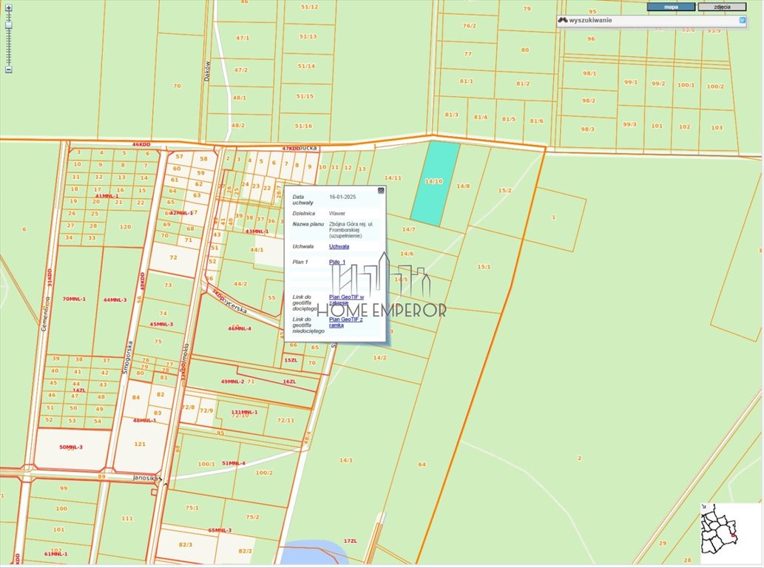Close the plan info popup
764x568 pixels.
coord(381,190)
